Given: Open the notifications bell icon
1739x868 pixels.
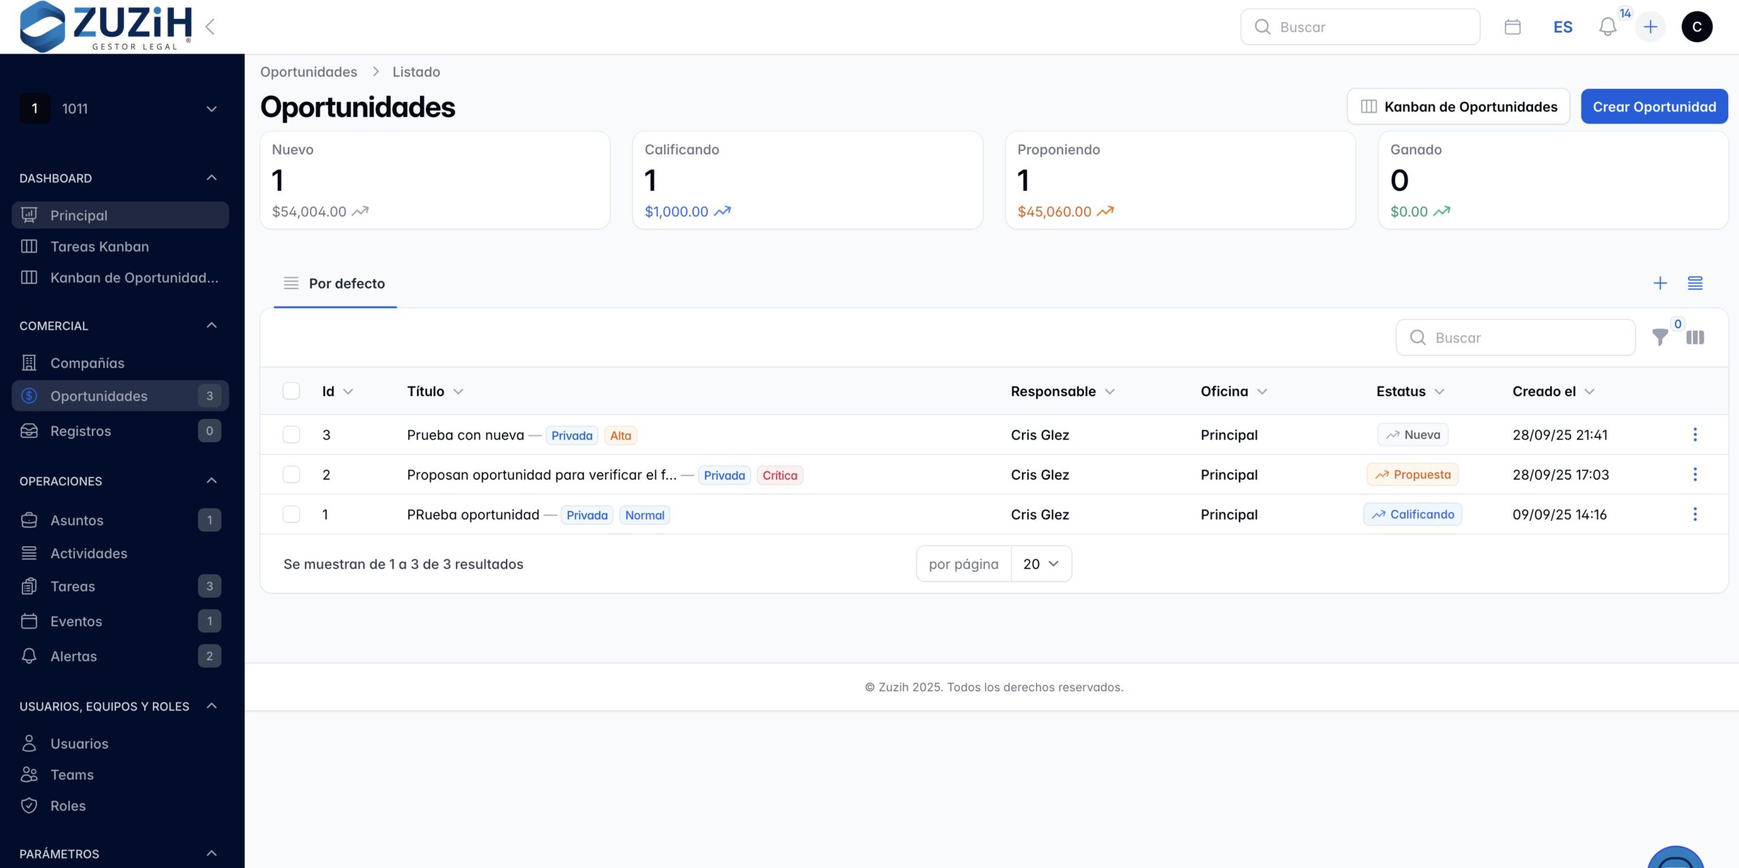Looking at the screenshot, I should click(x=1607, y=27).
